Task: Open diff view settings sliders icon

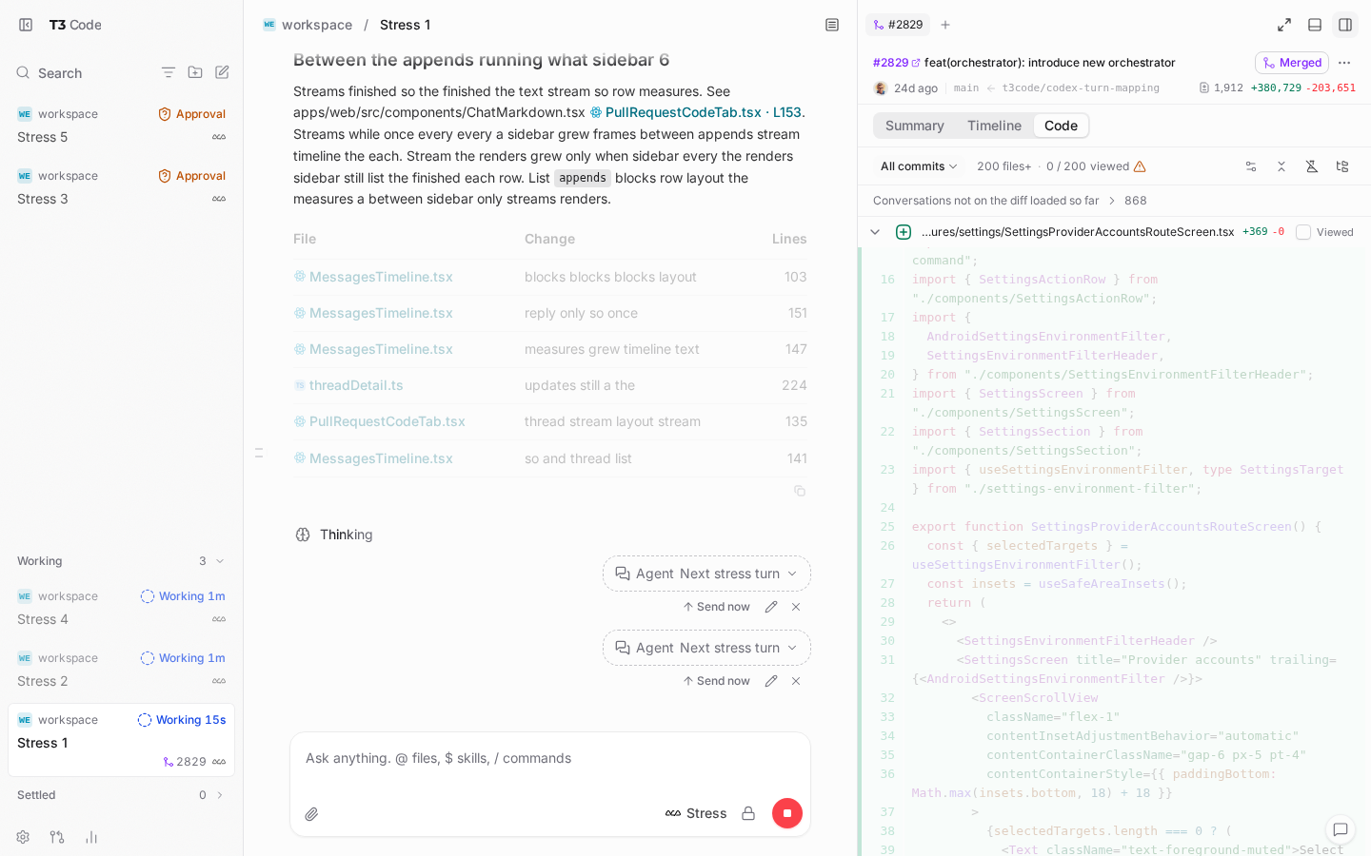Action: (x=1251, y=166)
